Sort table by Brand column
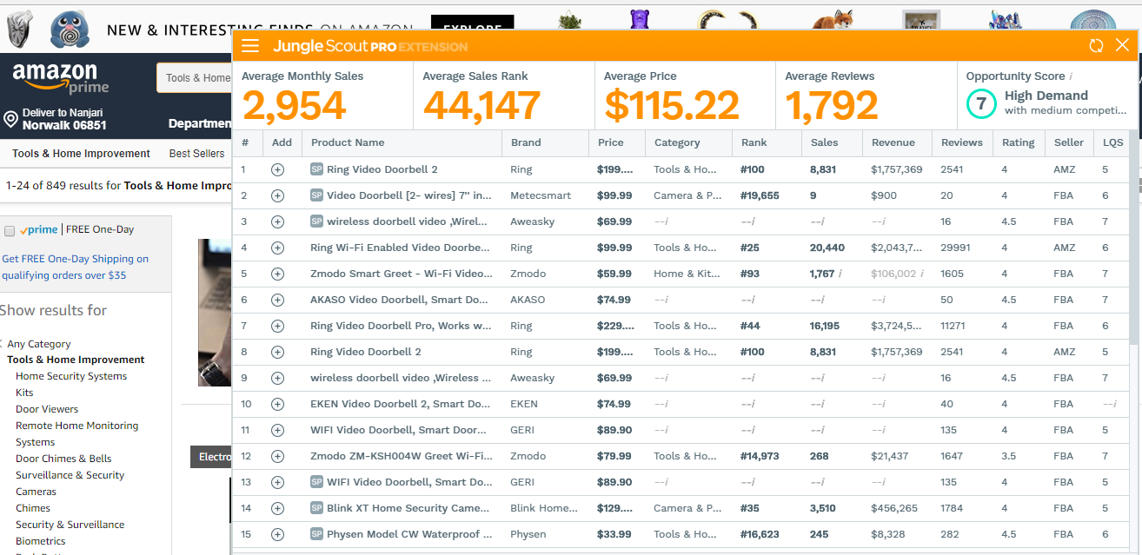 tap(526, 142)
